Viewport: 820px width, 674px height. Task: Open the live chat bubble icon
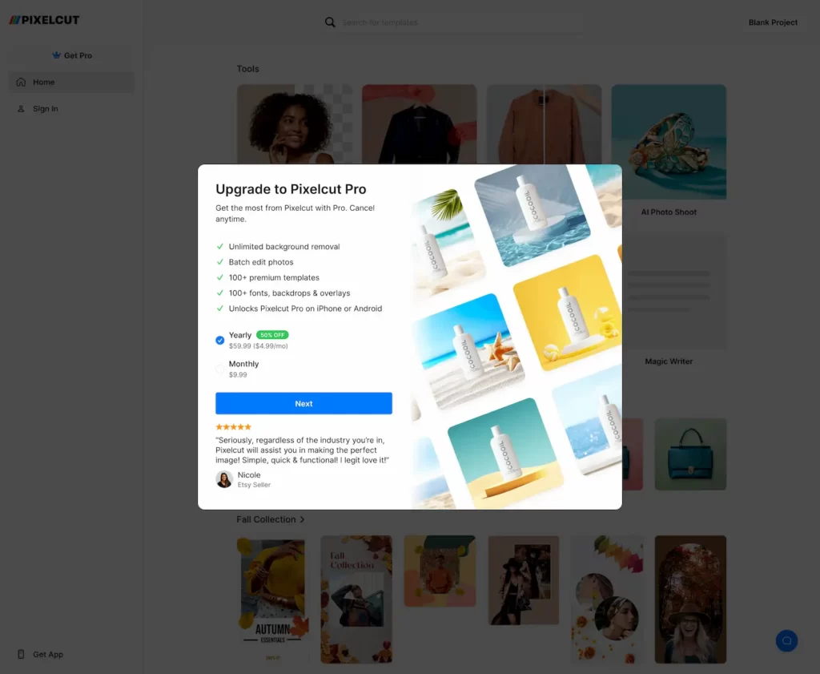(x=786, y=640)
